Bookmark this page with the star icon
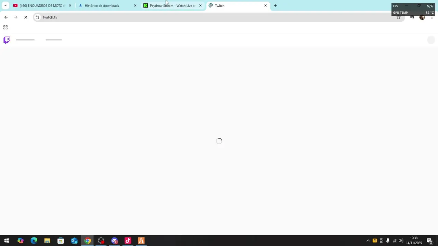Screen dimensions: 438x246 pyautogui.click(x=398, y=17)
